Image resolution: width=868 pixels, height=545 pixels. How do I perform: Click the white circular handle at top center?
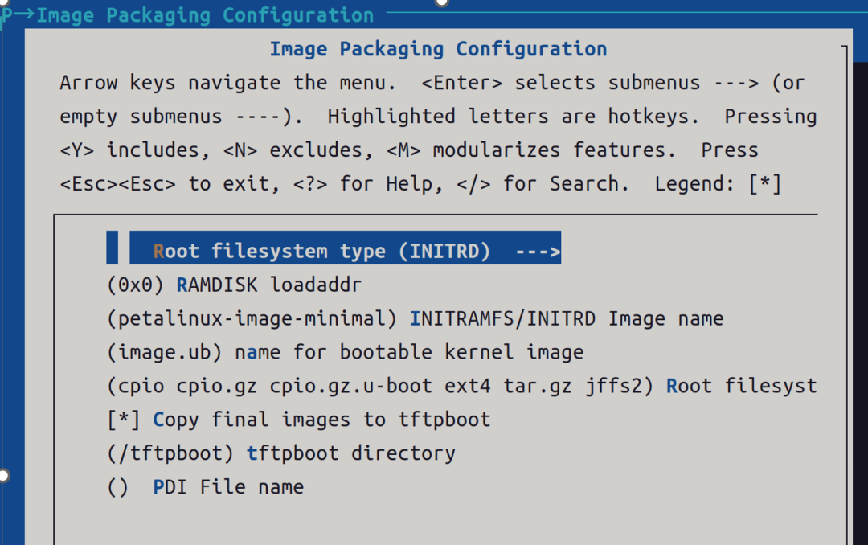click(x=442, y=2)
